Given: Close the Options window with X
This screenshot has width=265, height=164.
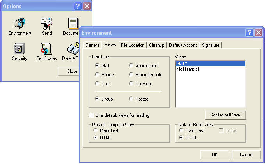Looking at the screenshot, I should 87,6.
